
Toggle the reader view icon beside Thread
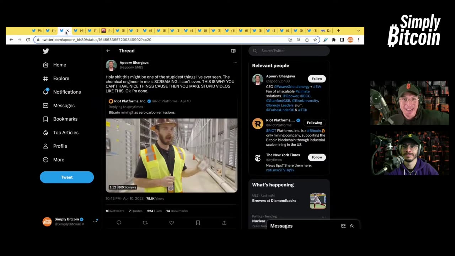(233, 51)
